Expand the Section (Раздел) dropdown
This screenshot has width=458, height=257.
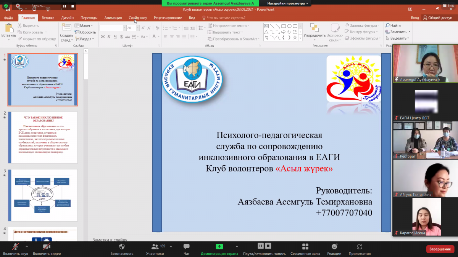[84, 39]
